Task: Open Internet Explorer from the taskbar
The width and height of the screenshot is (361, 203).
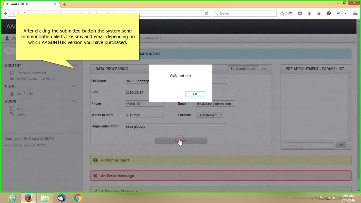Action: click(12, 198)
